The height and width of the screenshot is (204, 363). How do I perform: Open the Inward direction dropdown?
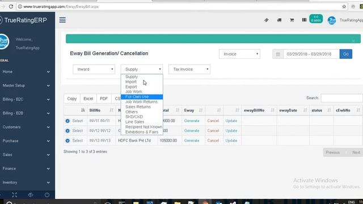pos(94,69)
